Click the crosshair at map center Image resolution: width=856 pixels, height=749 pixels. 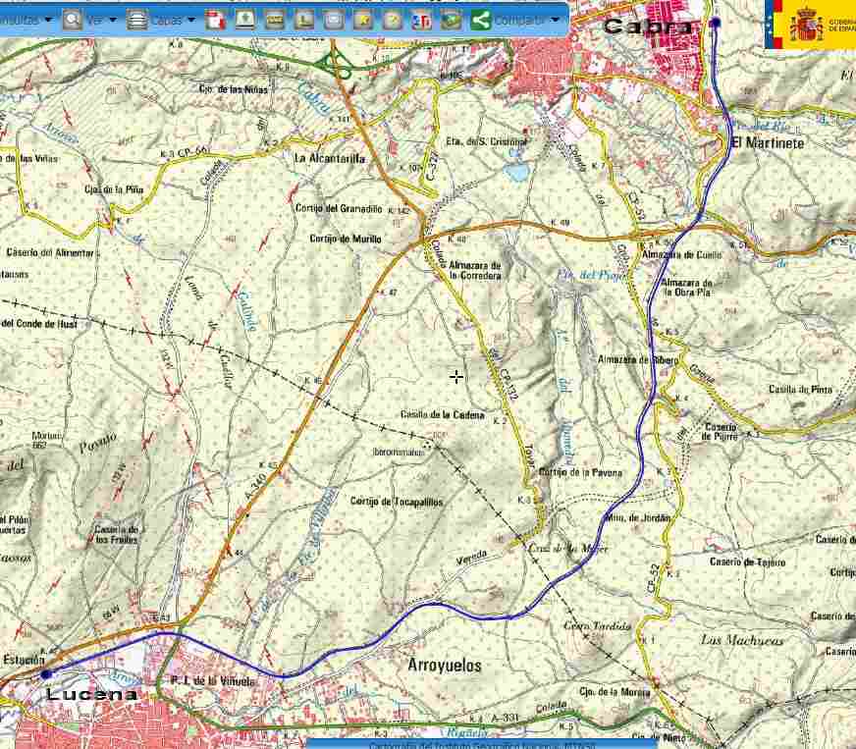tap(456, 377)
